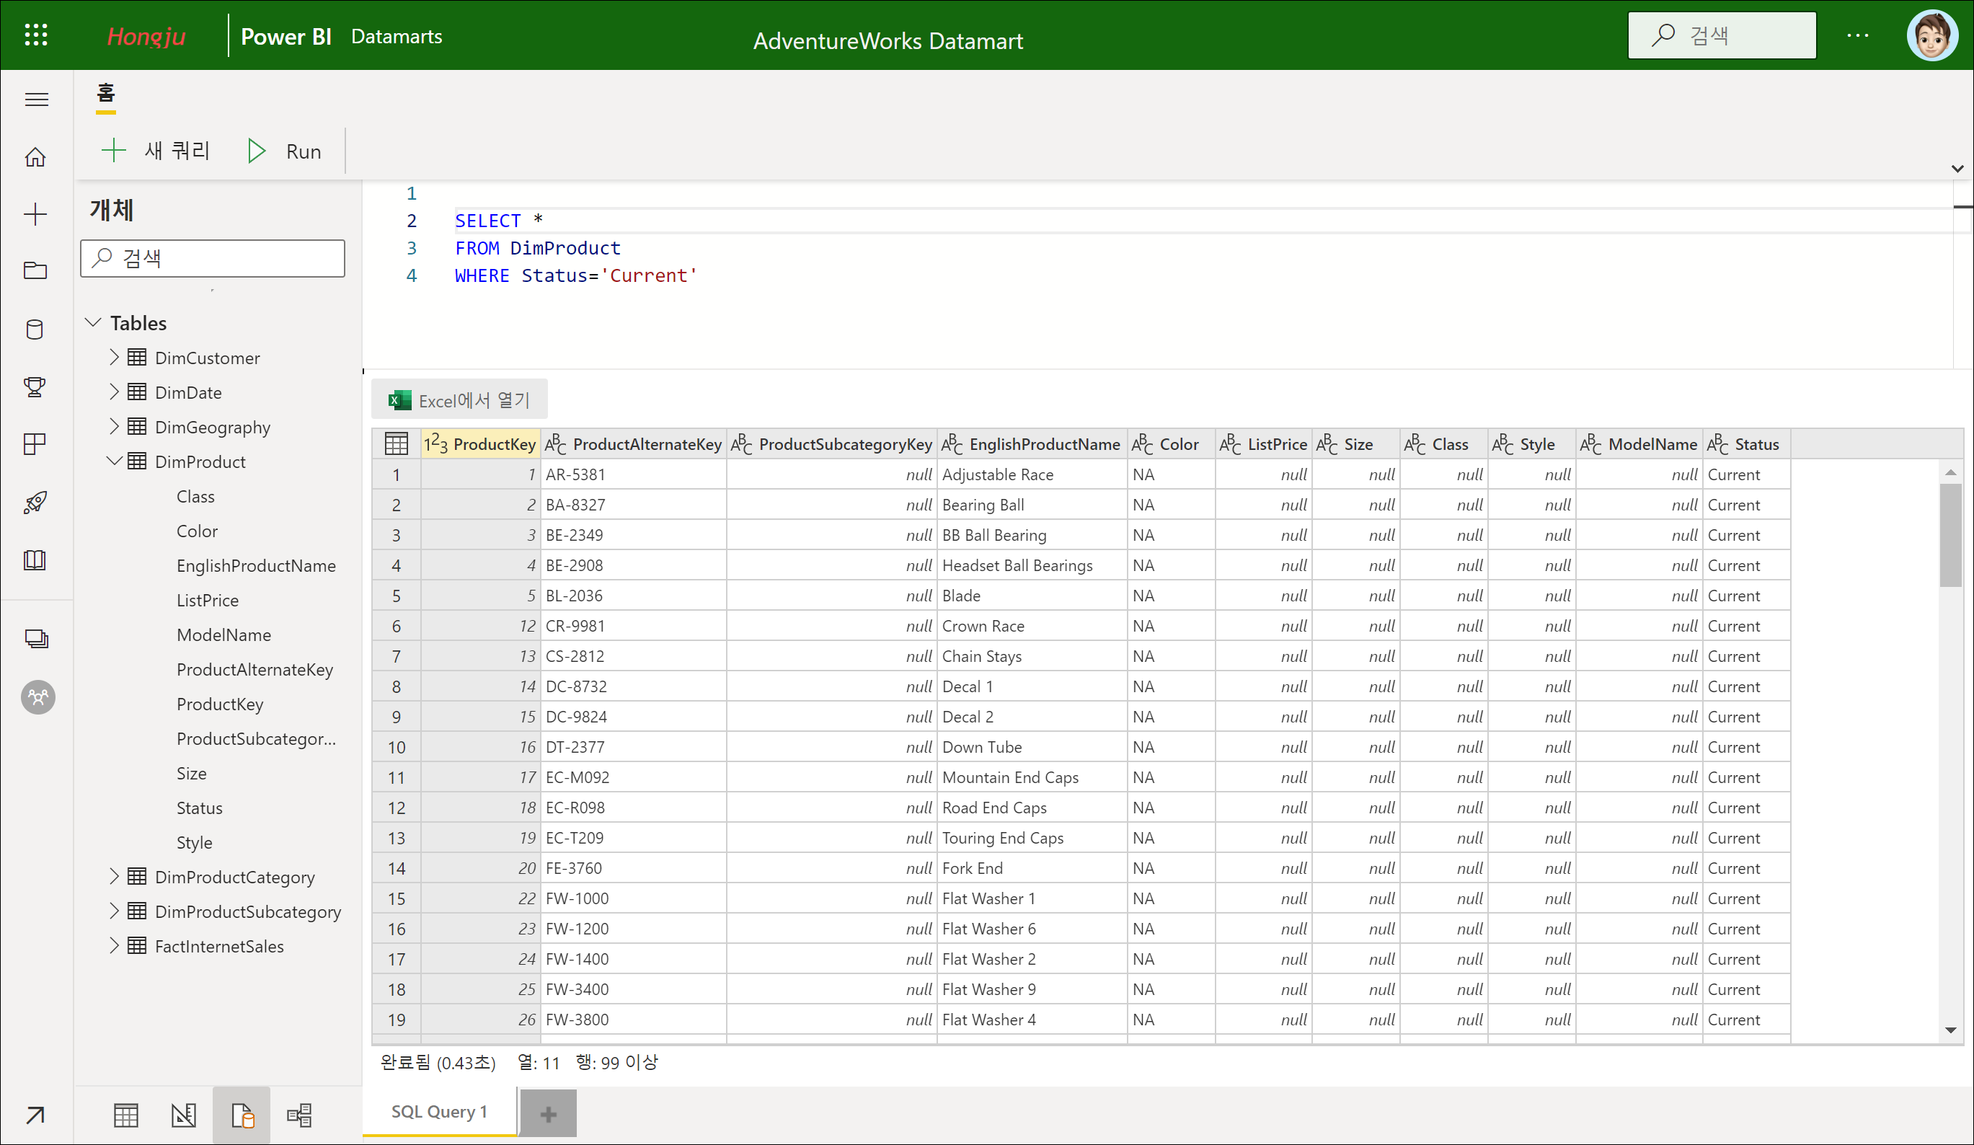Open the SQL query editor view icon

pos(242,1115)
